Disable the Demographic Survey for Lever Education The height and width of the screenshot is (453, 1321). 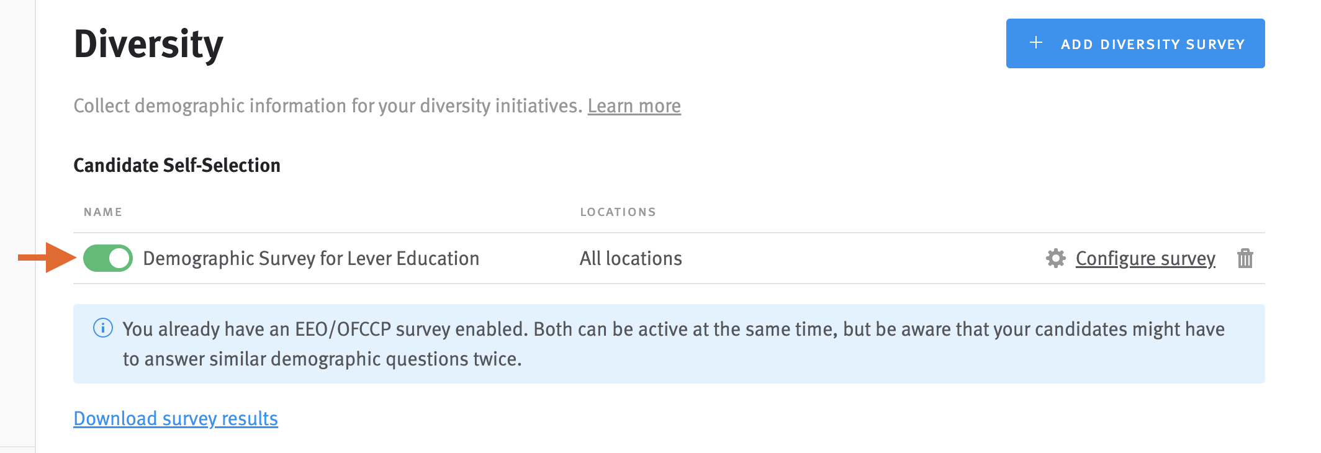click(107, 258)
